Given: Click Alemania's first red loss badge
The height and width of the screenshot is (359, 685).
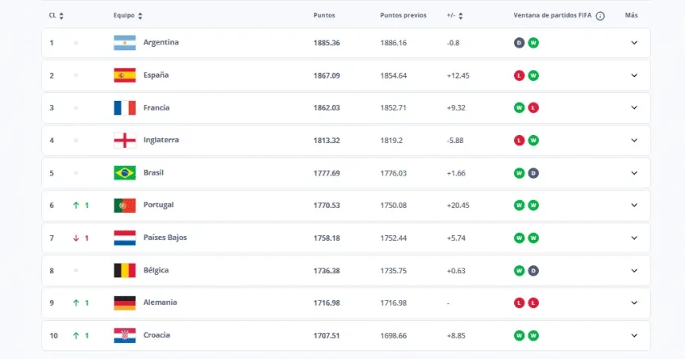Looking at the screenshot, I should [519, 303].
